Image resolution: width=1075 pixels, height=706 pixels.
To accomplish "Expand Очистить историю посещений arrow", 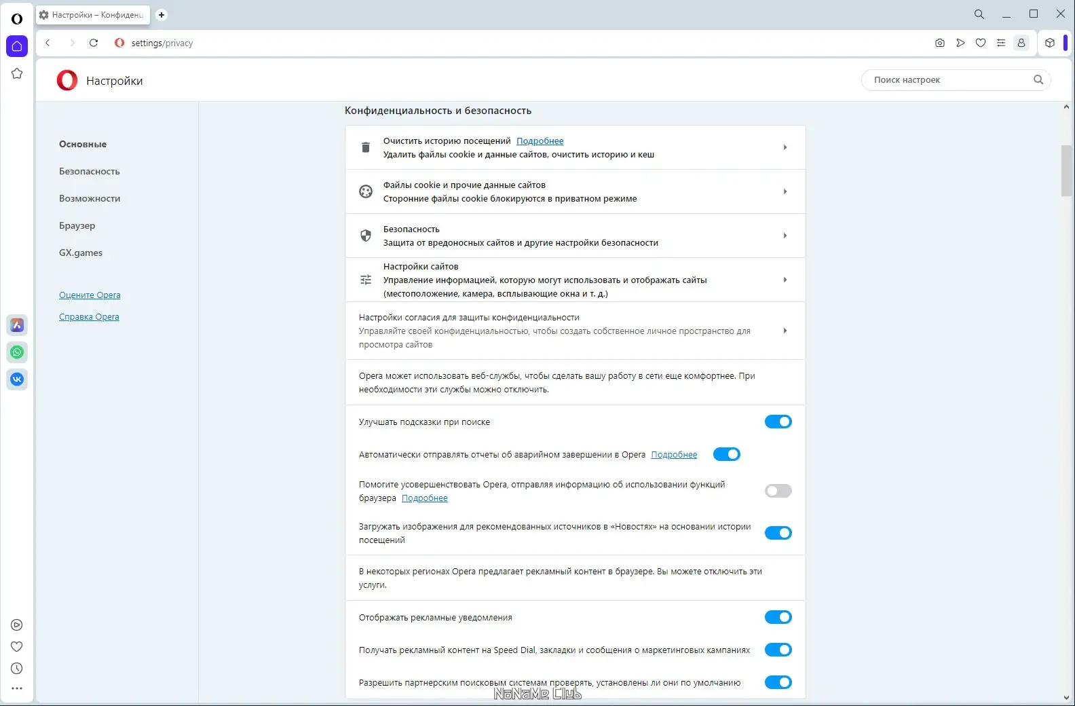I will click(x=785, y=147).
